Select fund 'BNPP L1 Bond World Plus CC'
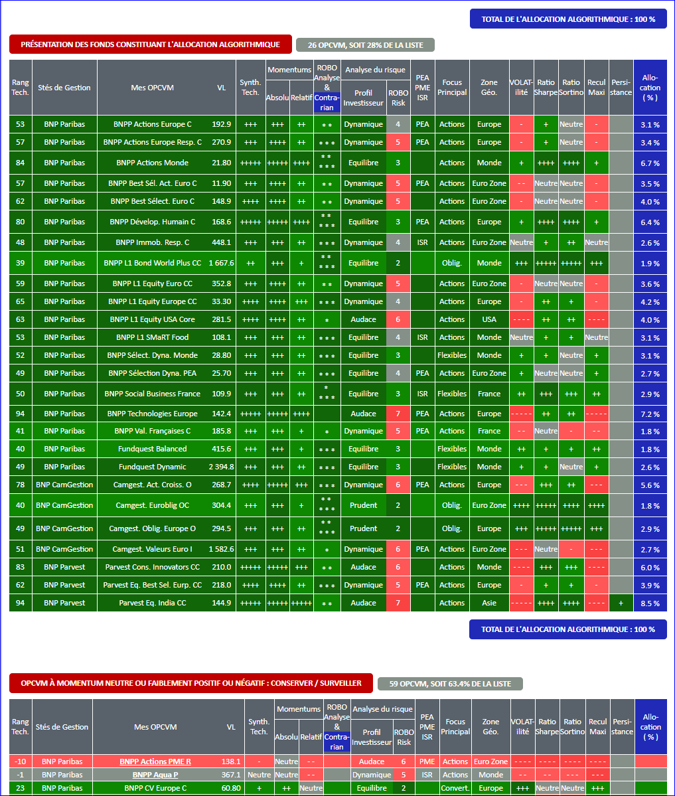675x796 pixels. 153,263
